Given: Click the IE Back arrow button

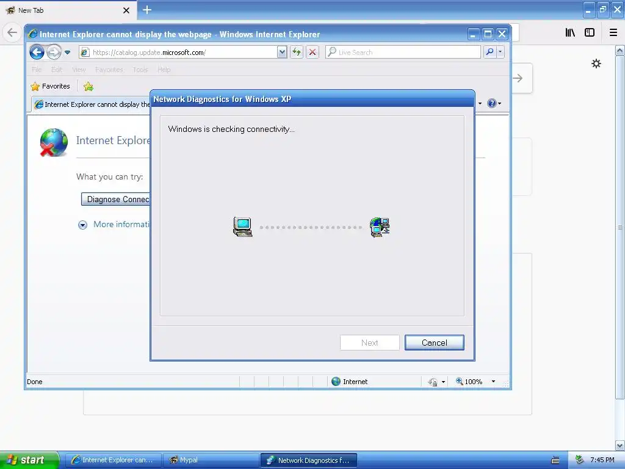Looking at the screenshot, I should 37,52.
